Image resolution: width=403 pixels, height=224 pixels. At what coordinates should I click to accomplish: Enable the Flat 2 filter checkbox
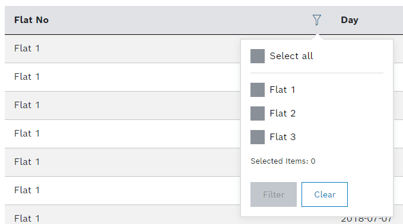[x=258, y=113]
